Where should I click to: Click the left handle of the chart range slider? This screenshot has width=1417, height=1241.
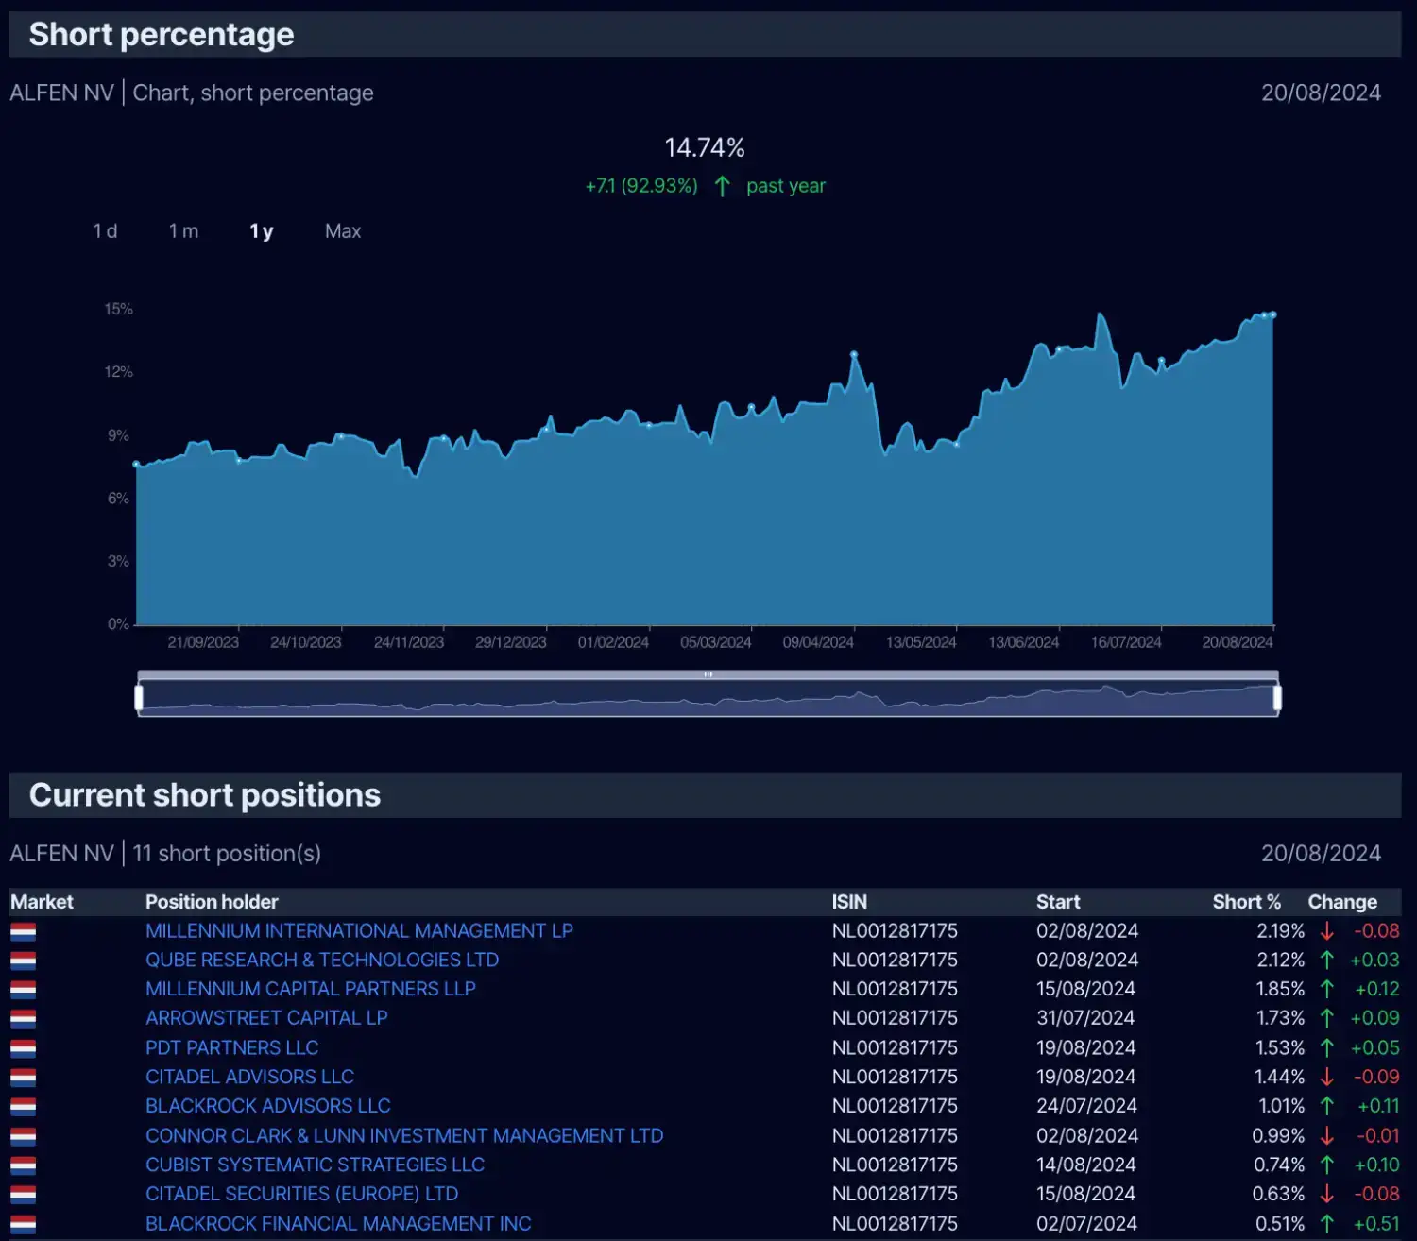tap(139, 698)
